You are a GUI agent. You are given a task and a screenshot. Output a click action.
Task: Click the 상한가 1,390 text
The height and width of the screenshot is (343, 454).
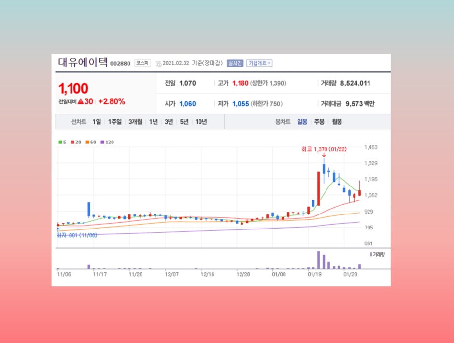pos(268,83)
